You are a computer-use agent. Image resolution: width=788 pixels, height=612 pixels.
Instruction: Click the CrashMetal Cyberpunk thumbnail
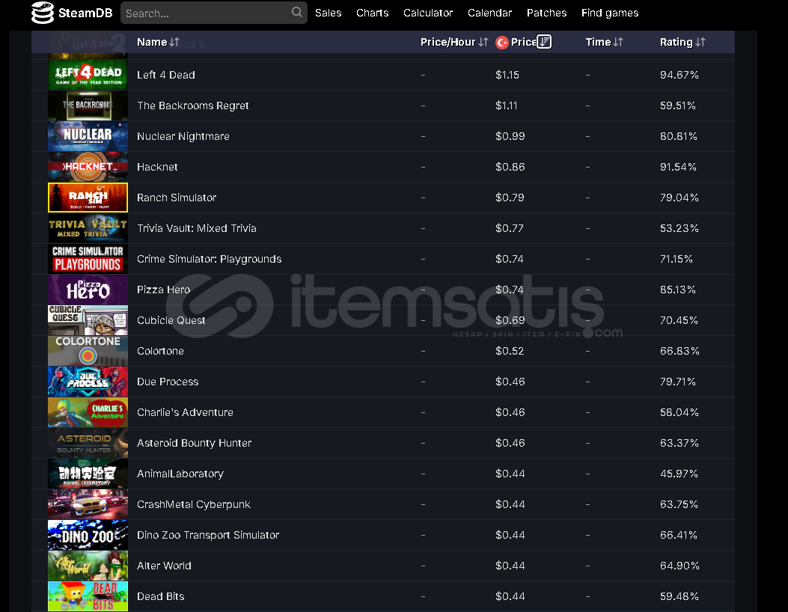88,504
